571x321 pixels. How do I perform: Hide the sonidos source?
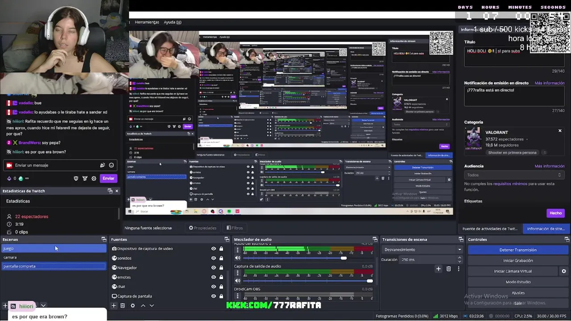213,258
